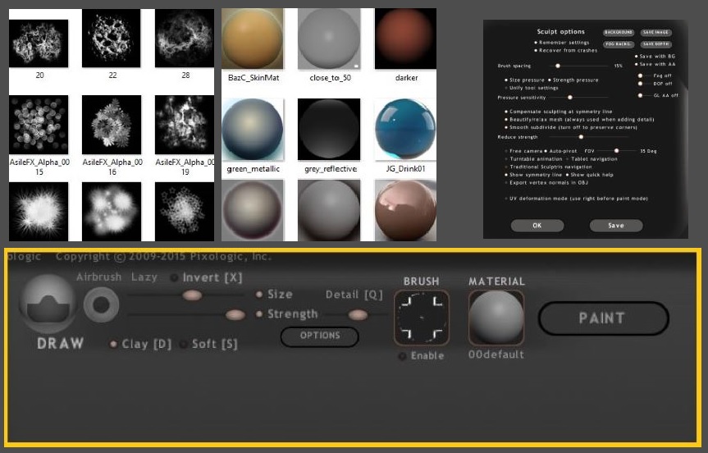
Task: Apply the close_to_50 material
Action: click(x=329, y=39)
